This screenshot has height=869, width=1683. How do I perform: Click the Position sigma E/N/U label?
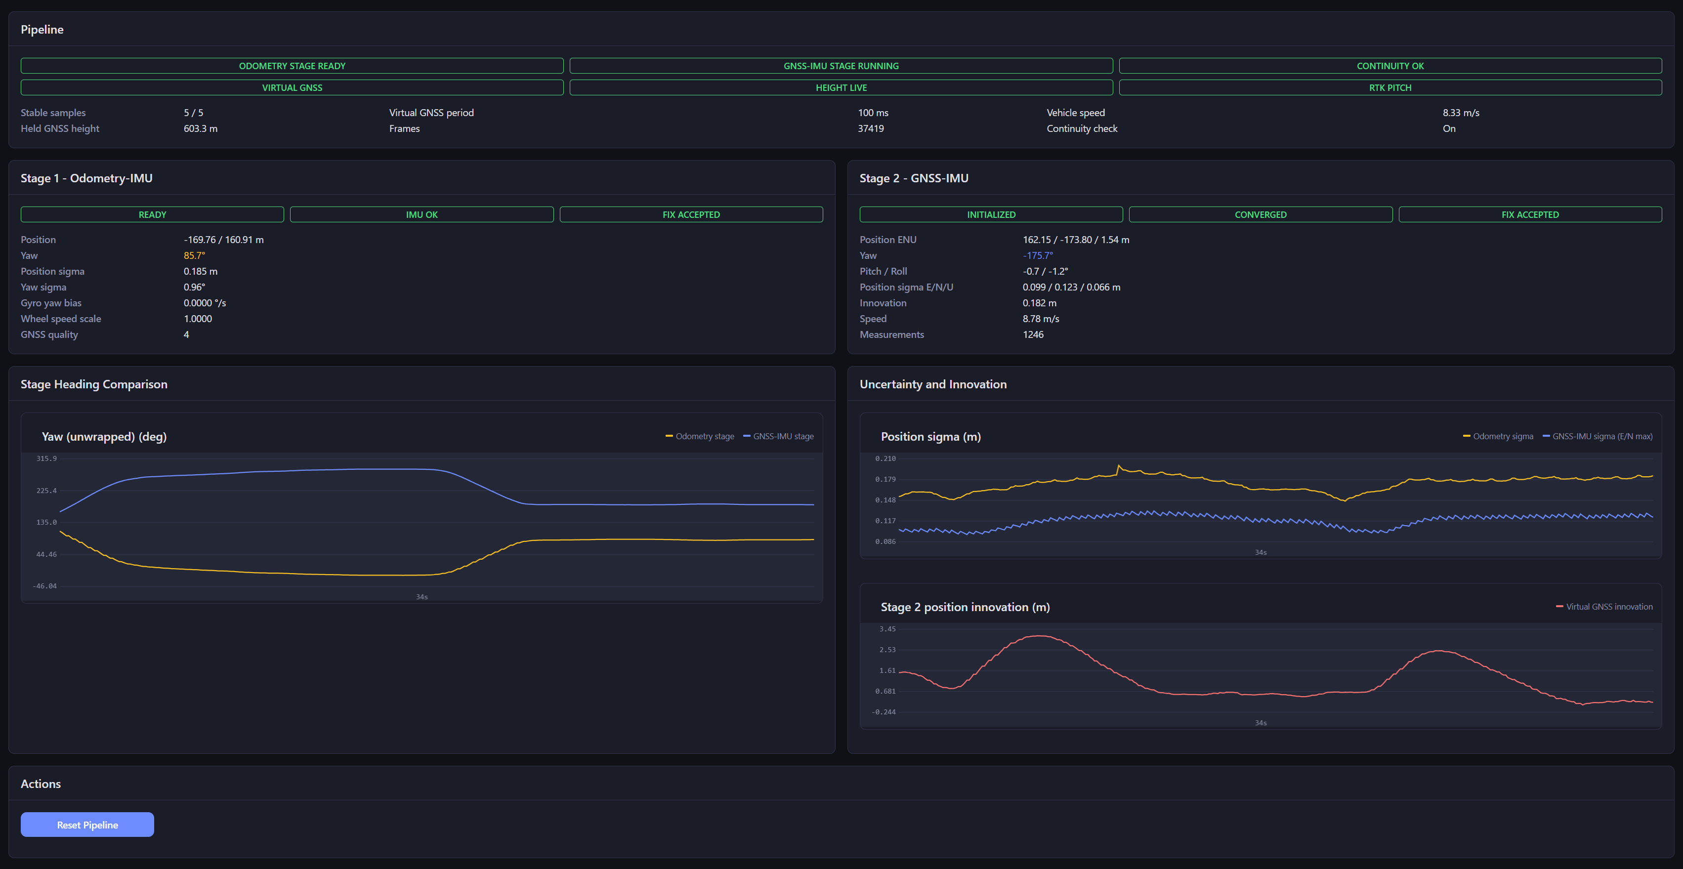click(x=906, y=287)
